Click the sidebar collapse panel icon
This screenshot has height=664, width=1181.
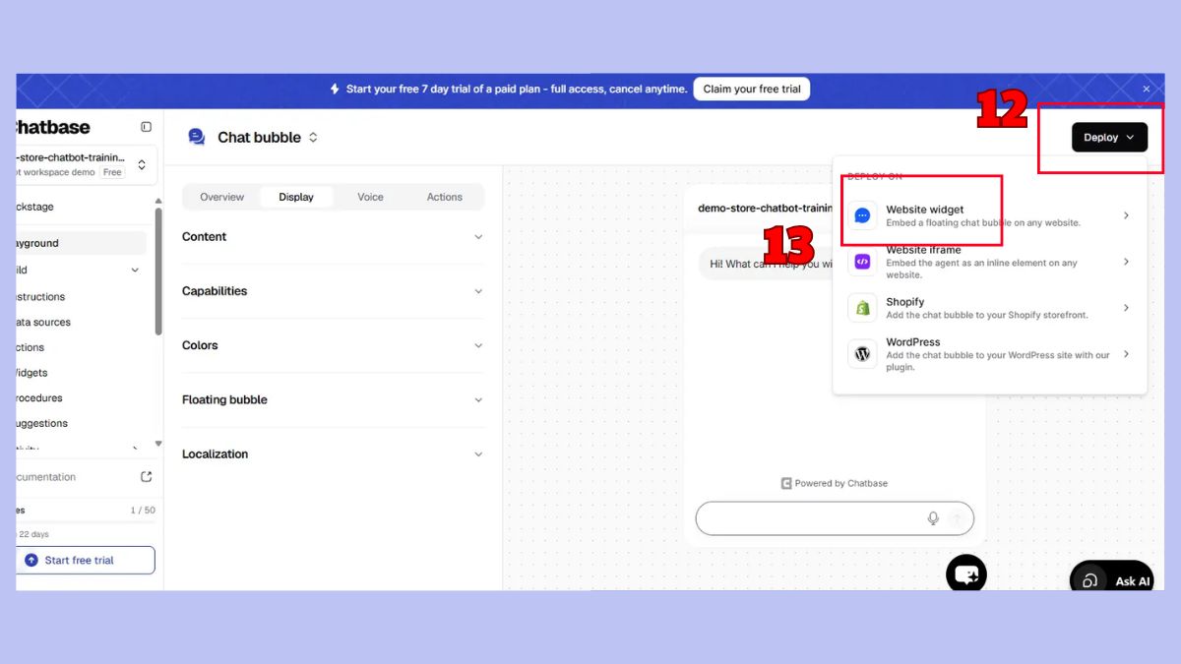(146, 127)
